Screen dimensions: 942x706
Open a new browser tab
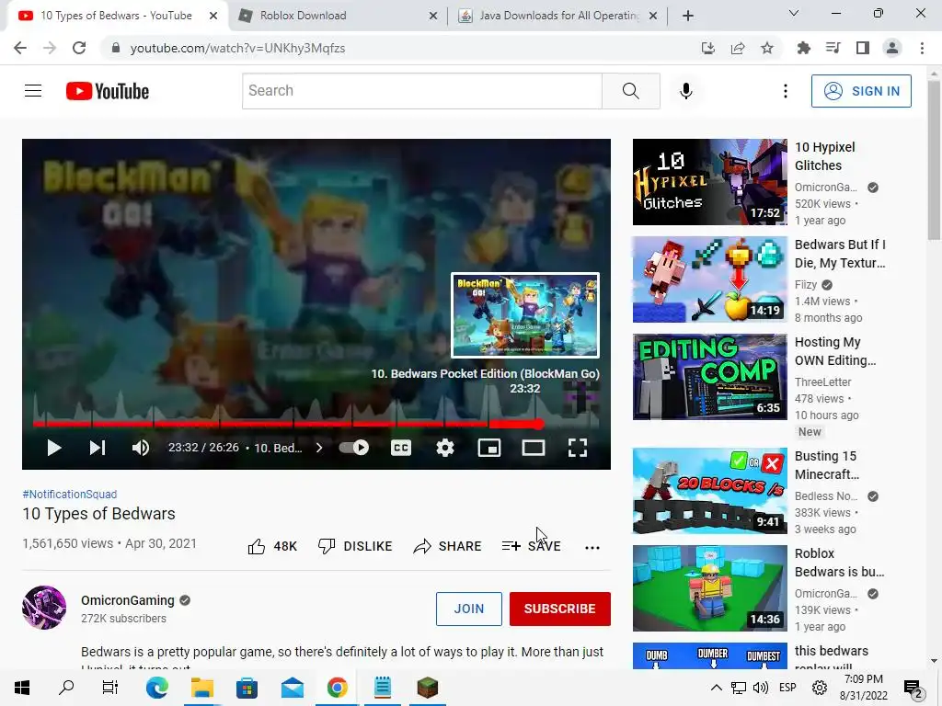[x=688, y=16]
